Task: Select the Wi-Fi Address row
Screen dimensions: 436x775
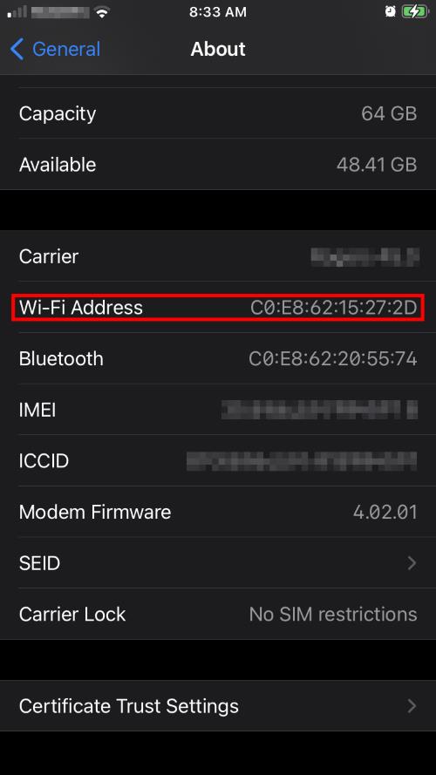Action: point(218,308)
